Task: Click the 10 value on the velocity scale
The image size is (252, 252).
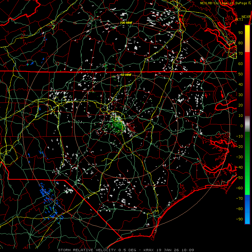Action: click(x=241, y=116)
